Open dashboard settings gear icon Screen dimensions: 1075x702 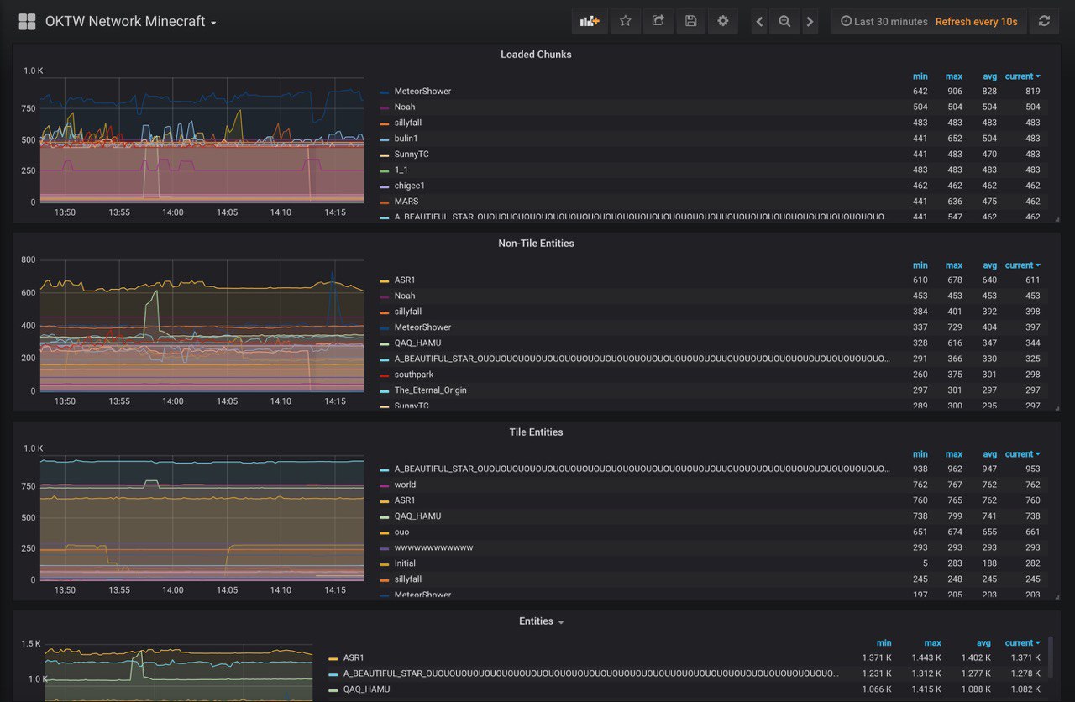coord(723,21)
